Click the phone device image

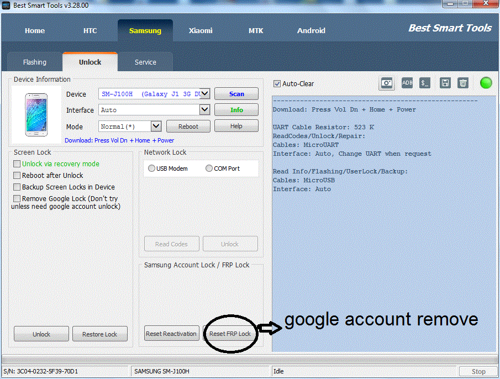(x=36, y=115)
